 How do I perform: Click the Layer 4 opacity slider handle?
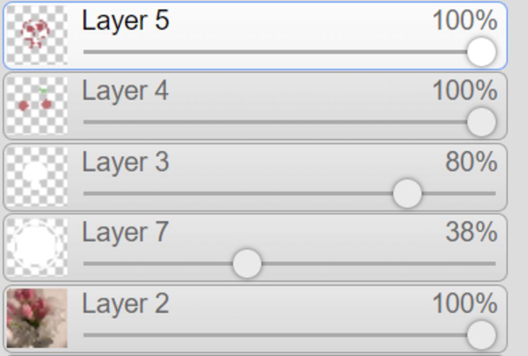pos(481,122)
